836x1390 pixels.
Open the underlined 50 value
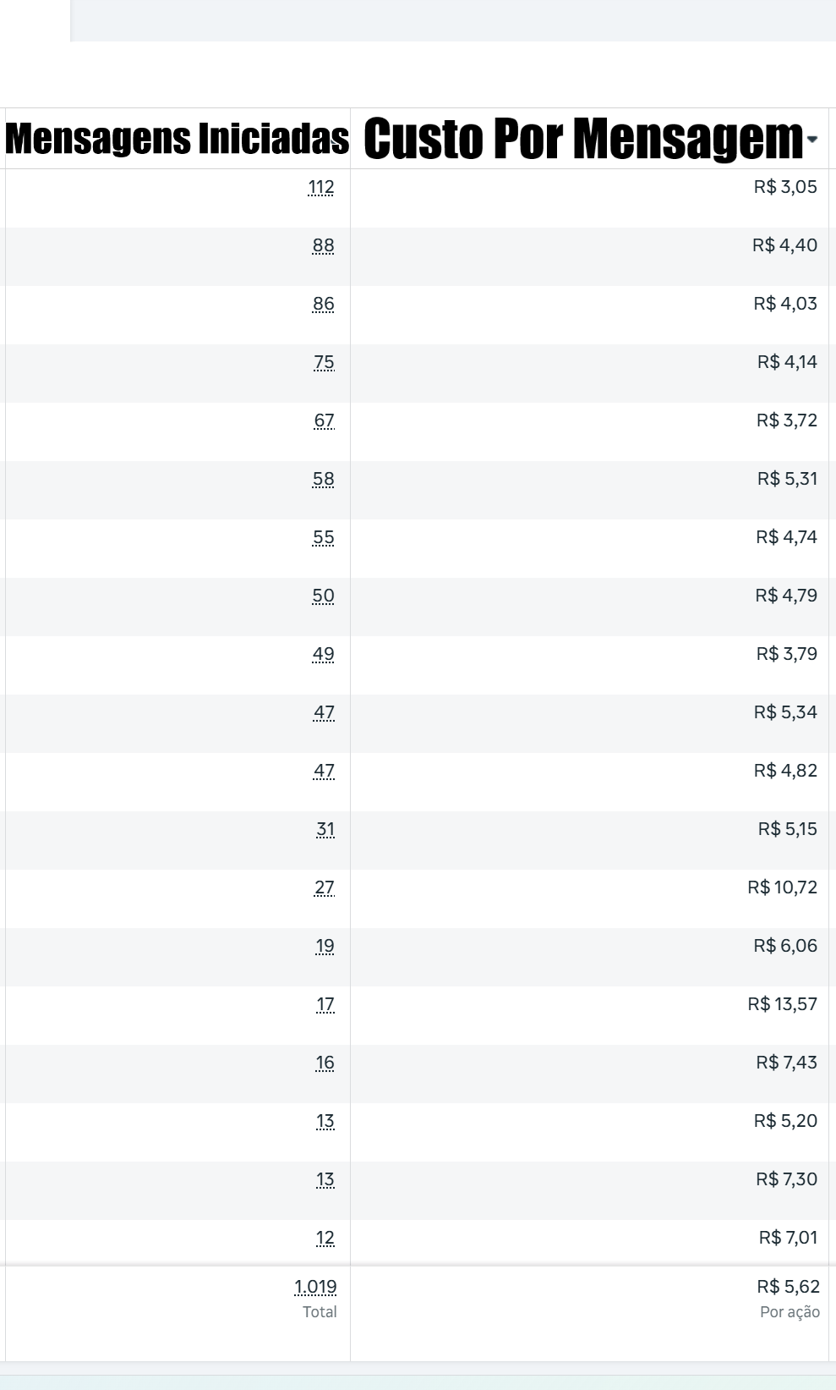(x=323, y=596)
